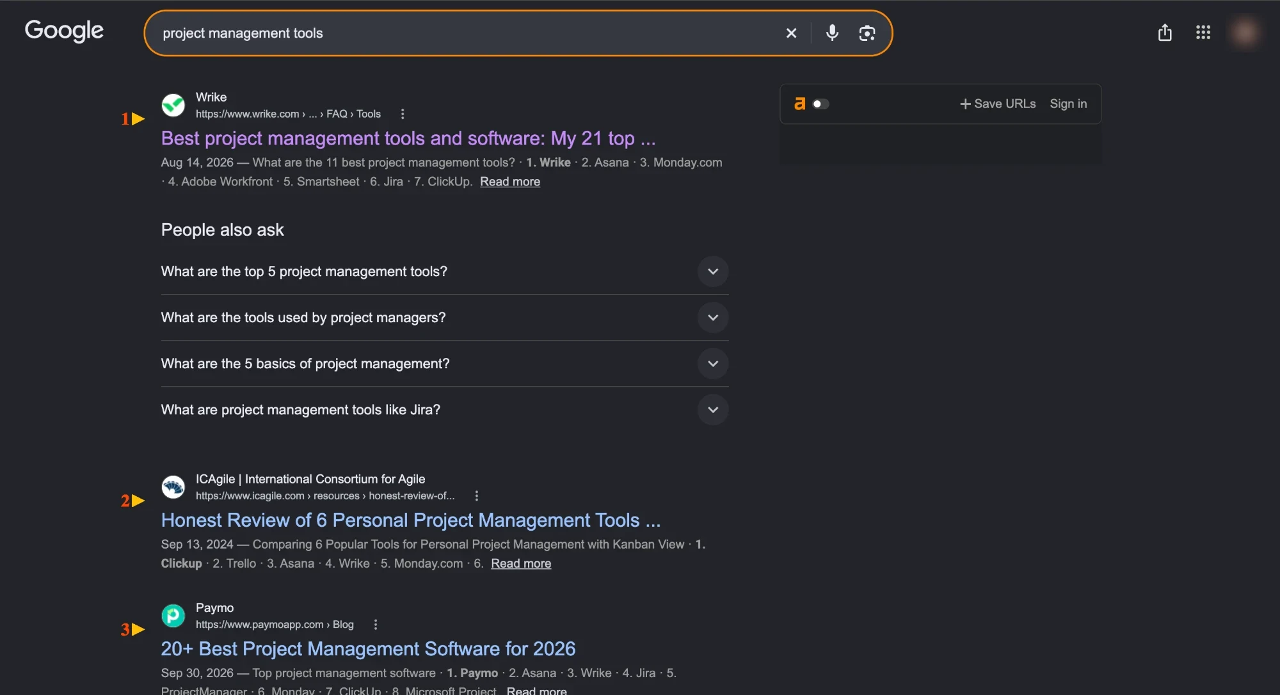Open 'Honest Review of 6 Personal Project Management Tools' result

coord(411,520)
